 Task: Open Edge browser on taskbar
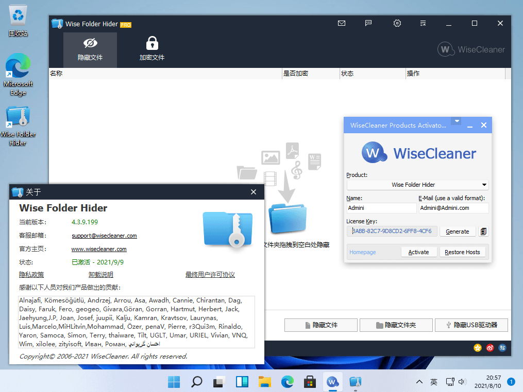(x=287, y=382)
